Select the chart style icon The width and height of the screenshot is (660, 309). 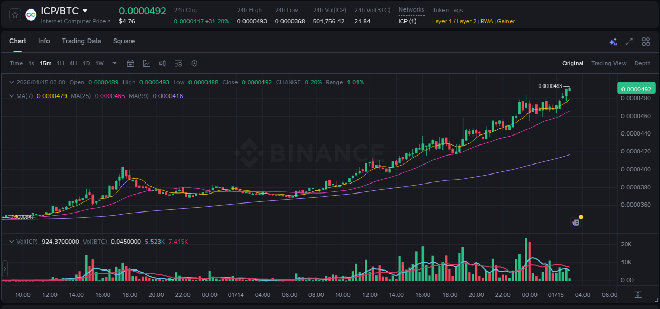(146, 63)
